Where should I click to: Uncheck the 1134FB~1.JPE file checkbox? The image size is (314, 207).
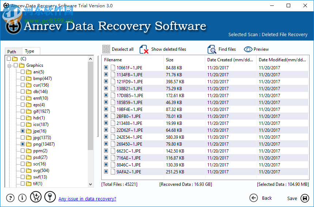106,74
